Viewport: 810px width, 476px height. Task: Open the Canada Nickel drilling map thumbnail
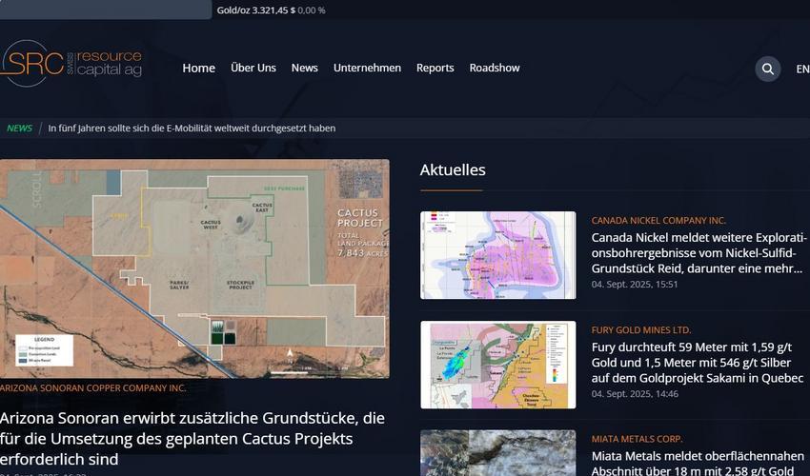tap(498, 255)
